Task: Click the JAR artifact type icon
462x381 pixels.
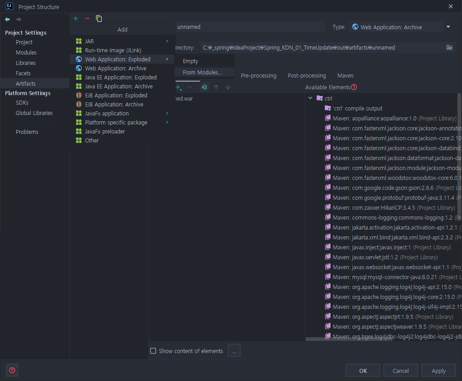Action: (79, 41)
